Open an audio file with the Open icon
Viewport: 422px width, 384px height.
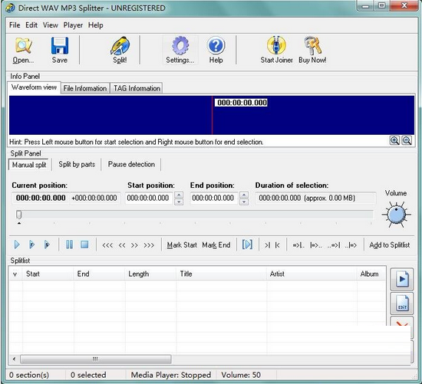pos(24,51)
